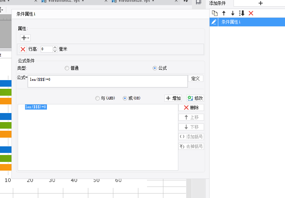Click the 去掉括号 button
Viewport: 285px width, 198px height.
click(x=191, y=146)
